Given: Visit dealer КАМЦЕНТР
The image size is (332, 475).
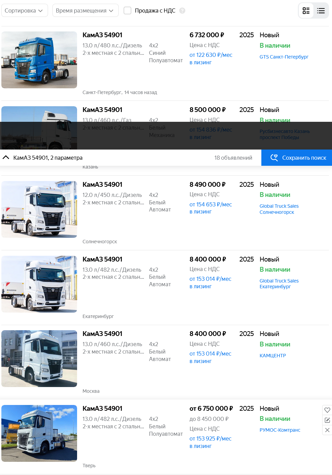Looking at the screenshot, I should 273,356.
